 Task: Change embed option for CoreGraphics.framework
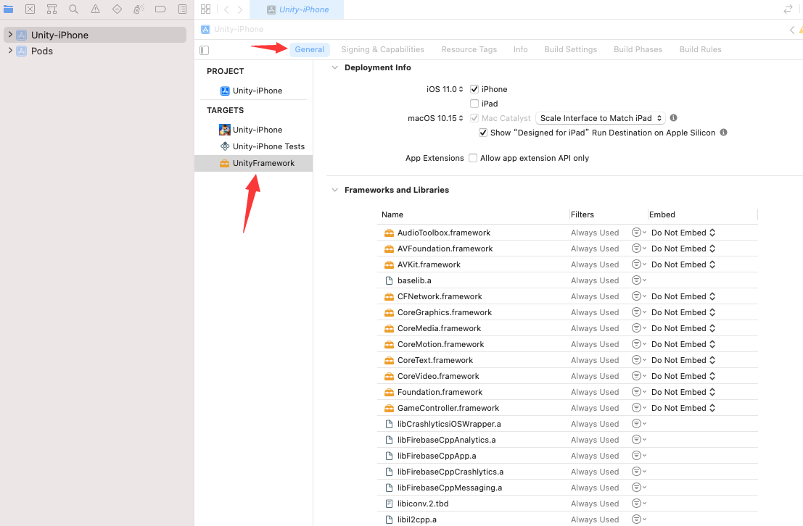click(683, 312)
